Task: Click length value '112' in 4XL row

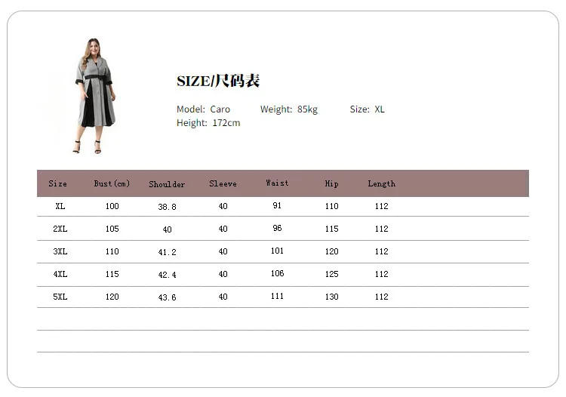Action: [x=382, y=274]
